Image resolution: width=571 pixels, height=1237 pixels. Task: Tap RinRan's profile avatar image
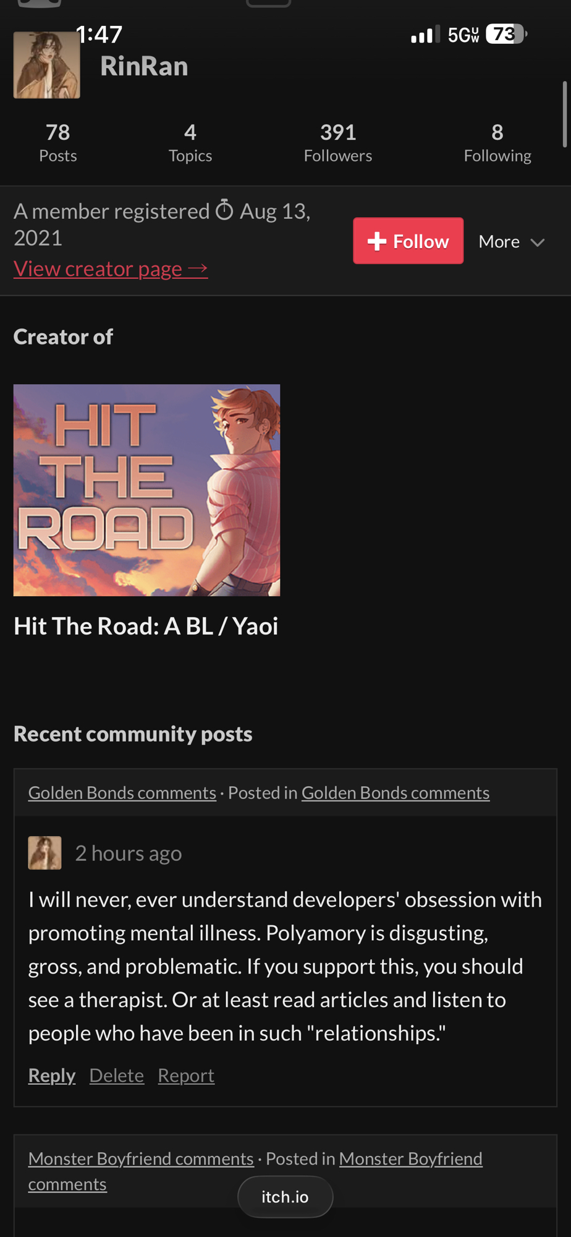point(47,65)
